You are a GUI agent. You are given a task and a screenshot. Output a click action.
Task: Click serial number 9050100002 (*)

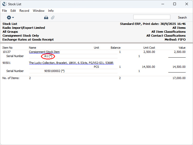click(54, 71)
